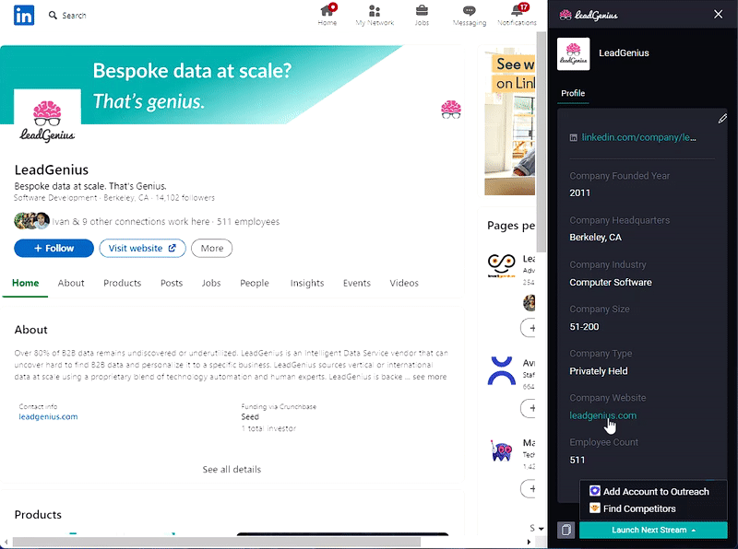Expand the Launch Next Stream dropdown
The height and width of the screenshot is (549, 738).
653,530
